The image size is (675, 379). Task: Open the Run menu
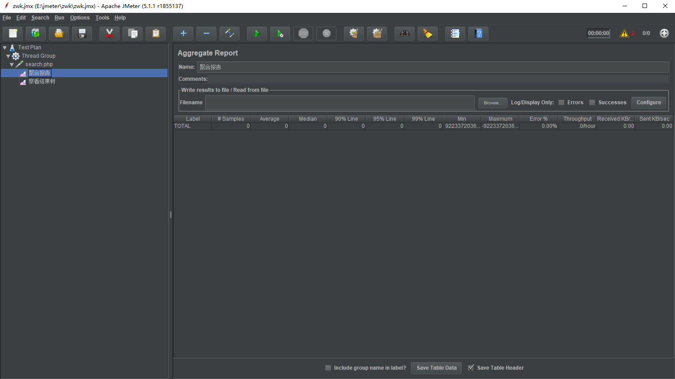pyautogui.click(x=59, y=18)
